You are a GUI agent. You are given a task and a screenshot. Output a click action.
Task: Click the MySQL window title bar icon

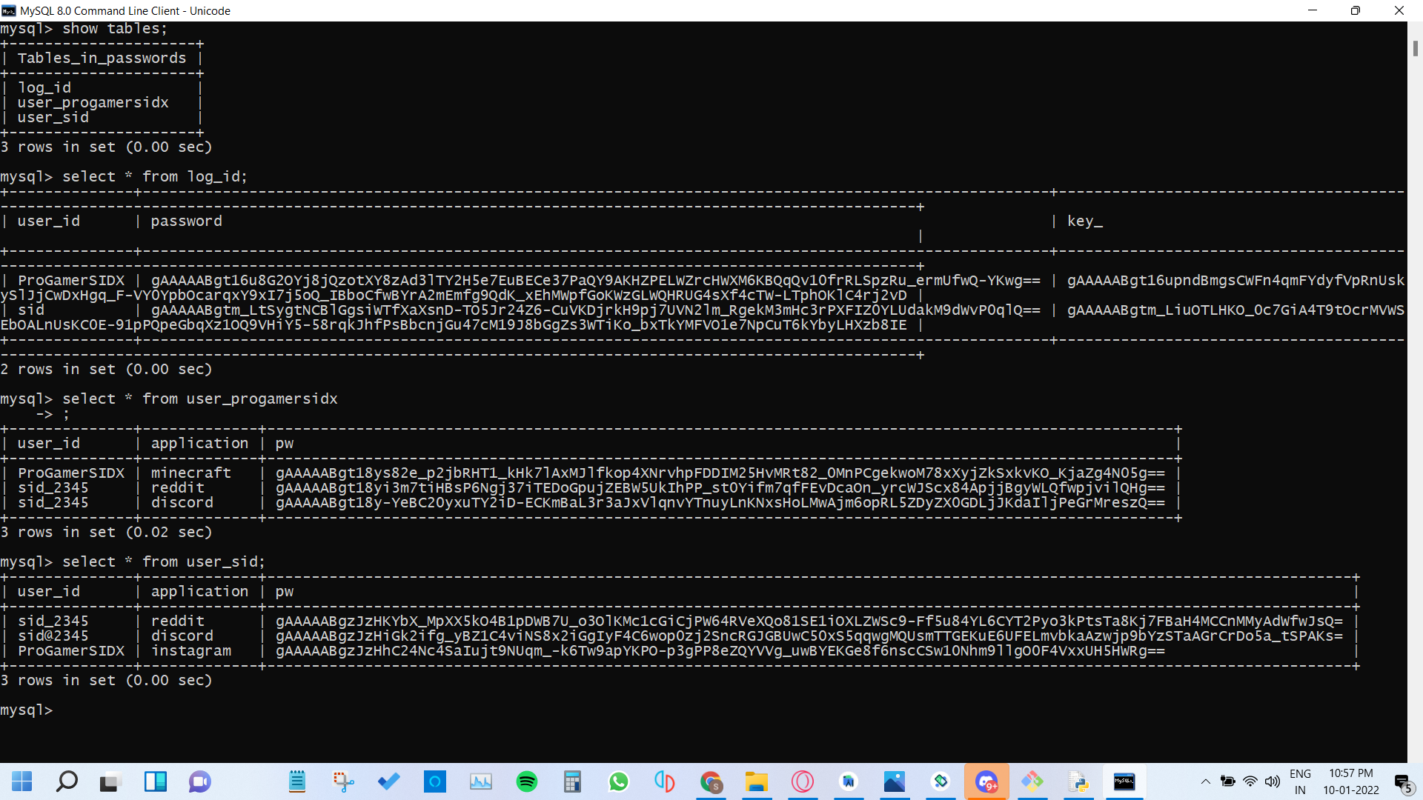[x=9, y=10]
